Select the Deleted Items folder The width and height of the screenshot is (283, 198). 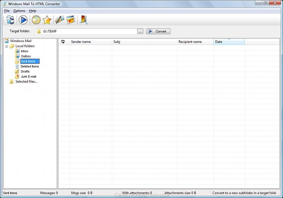click(x=30, y=66)
